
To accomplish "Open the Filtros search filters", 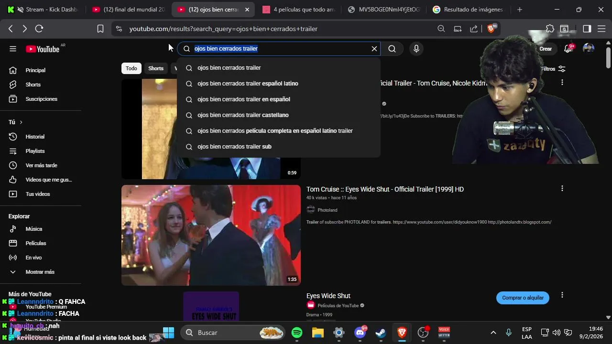I will (x=553, y=69).
